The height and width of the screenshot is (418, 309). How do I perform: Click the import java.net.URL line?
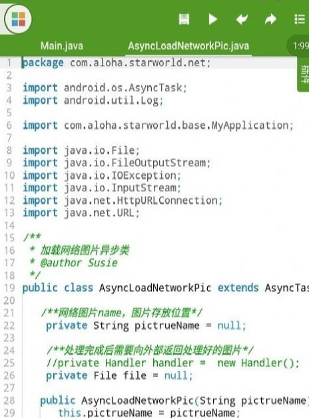coord(81,213)
